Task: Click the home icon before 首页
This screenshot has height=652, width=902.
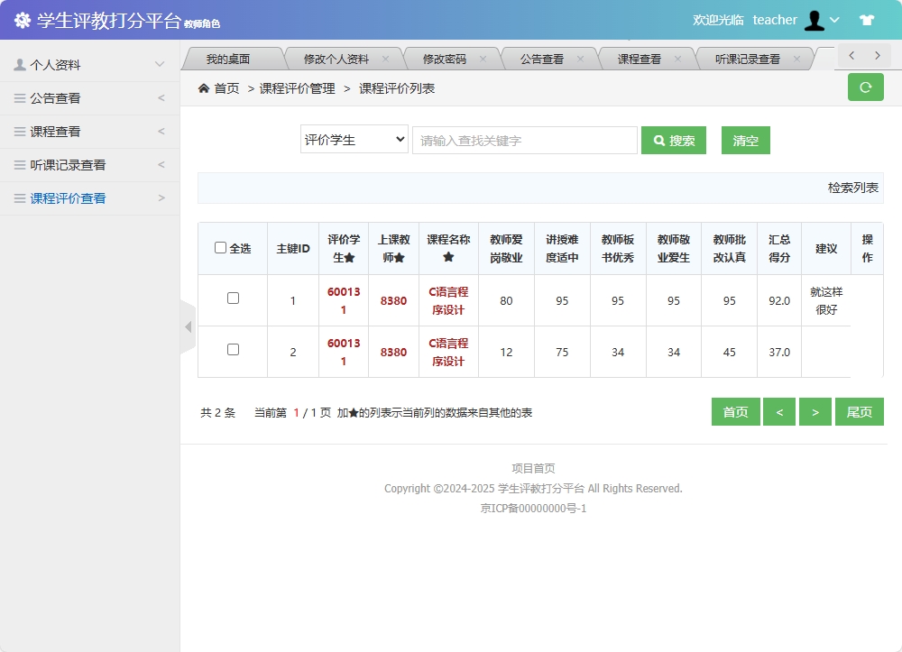Action: pyautogui.click(x=206, y=88)
